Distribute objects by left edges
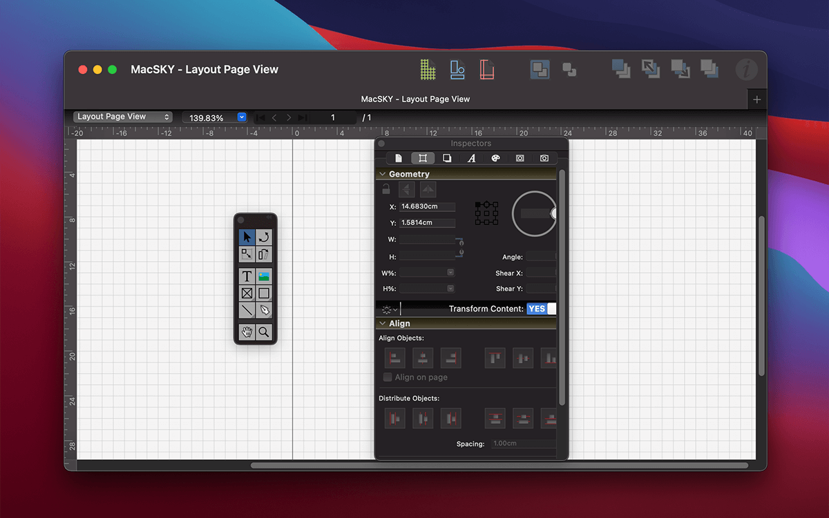 pos(394,418)
